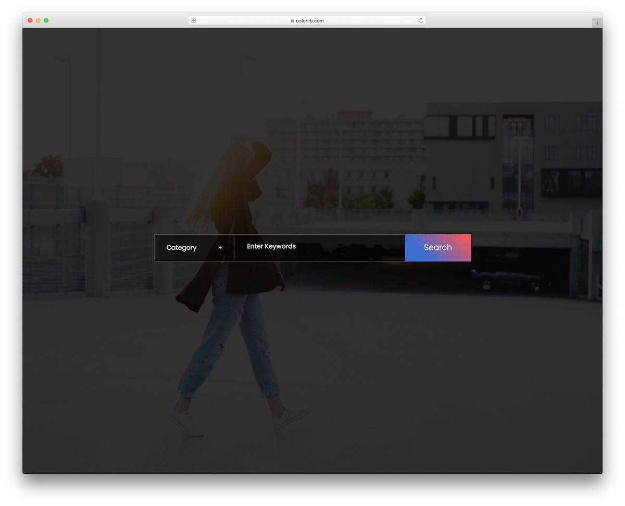Click the red traffic light button
625x506 pixels.
point(30,20)
